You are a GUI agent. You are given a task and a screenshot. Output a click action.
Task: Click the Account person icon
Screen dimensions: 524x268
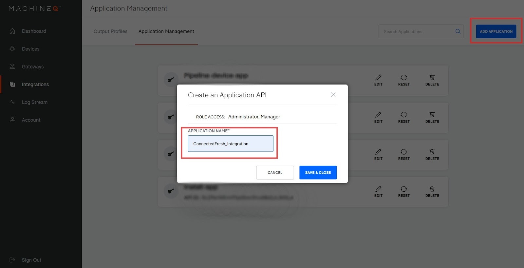point(12,120)
